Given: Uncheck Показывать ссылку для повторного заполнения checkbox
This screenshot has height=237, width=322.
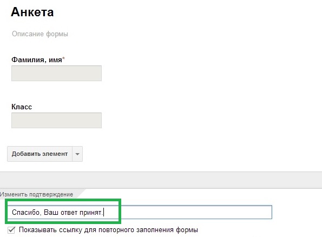Looking at the screenshot, I should pos(11,230).
